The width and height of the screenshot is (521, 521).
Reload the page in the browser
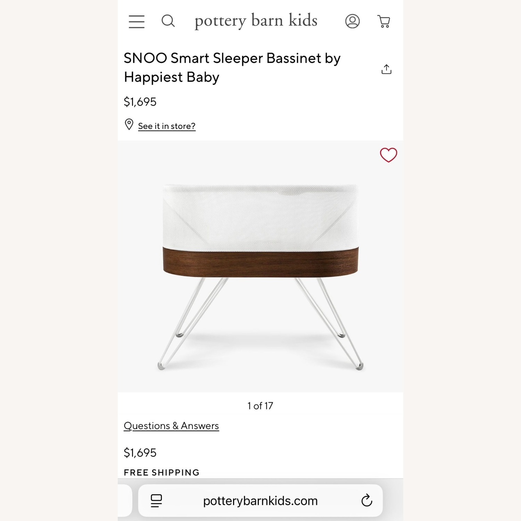pyautogui.click(x=367, y=501)
